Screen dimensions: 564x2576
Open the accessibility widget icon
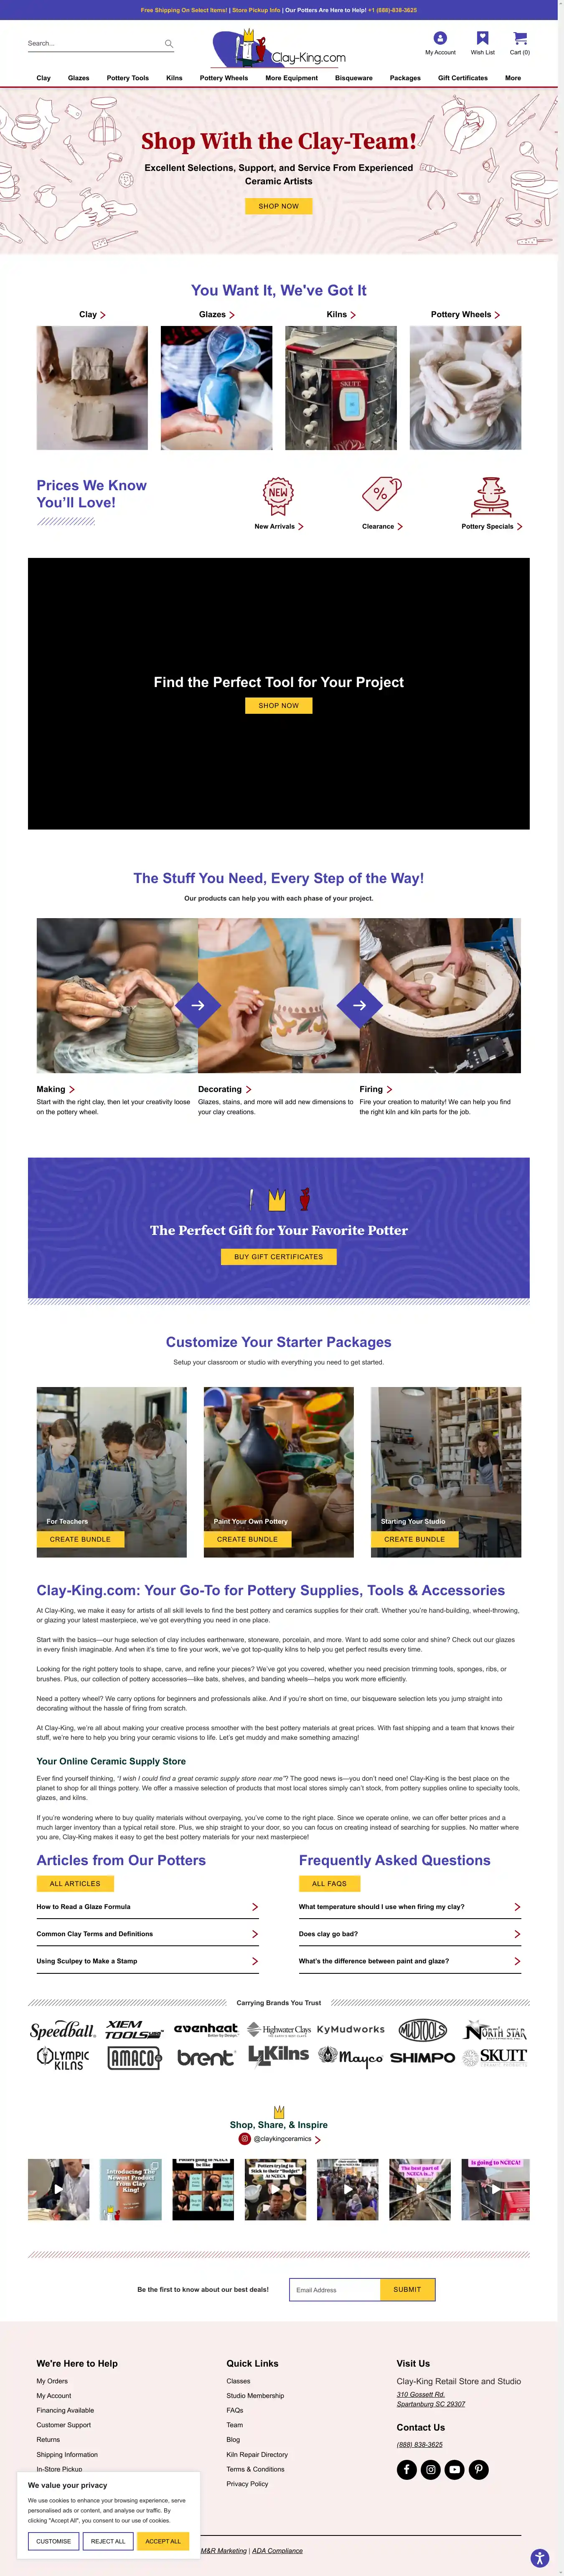(540, 2558)
